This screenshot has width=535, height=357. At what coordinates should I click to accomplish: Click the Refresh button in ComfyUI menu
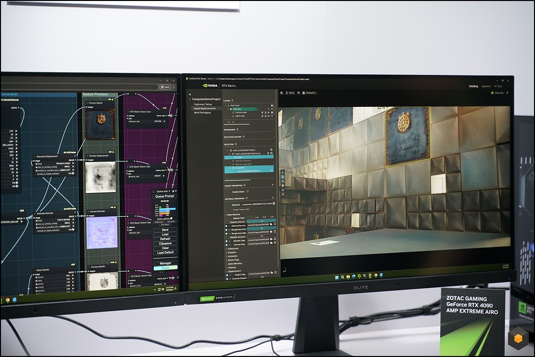[165, 239]
